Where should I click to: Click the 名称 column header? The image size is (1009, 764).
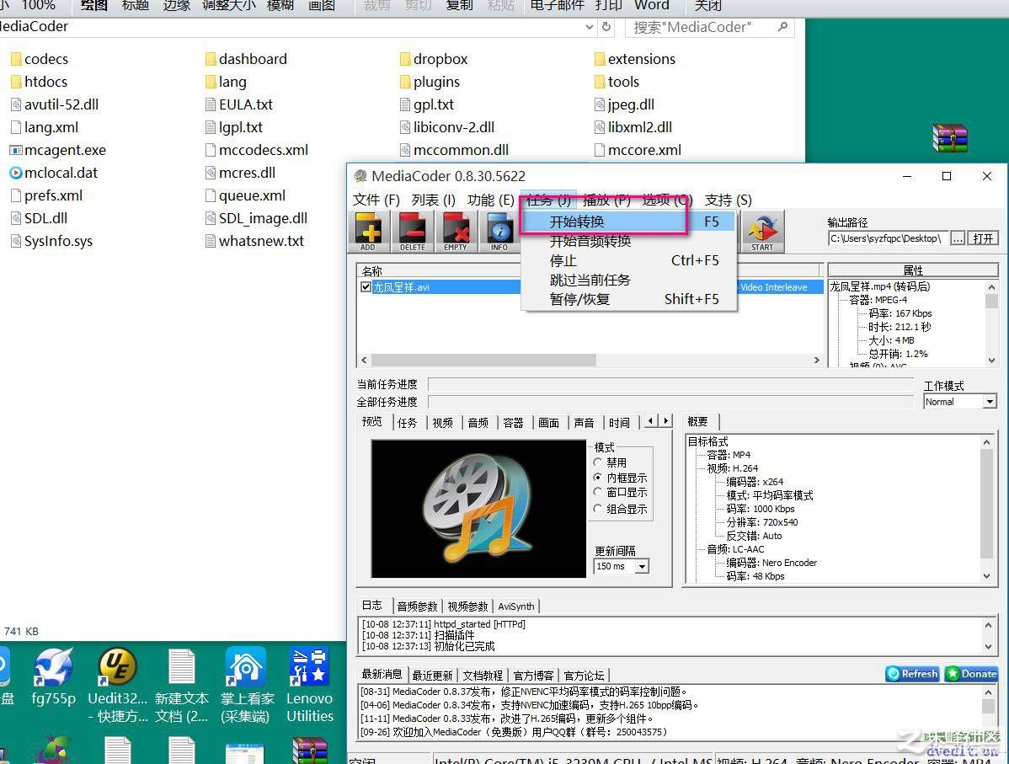[x=589, y=271]
